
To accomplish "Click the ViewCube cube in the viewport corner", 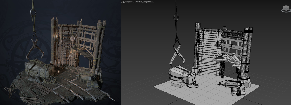I will coord(286,8).
